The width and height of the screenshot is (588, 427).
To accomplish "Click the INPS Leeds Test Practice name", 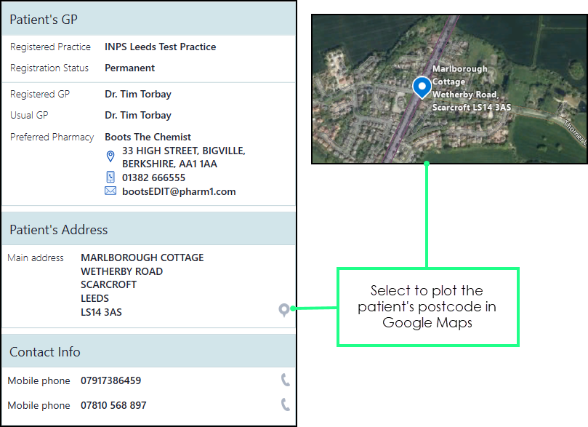I will (x=160, y=47).
